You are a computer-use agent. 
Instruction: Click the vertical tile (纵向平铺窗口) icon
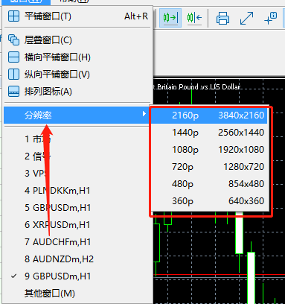(x=13, y=75)
